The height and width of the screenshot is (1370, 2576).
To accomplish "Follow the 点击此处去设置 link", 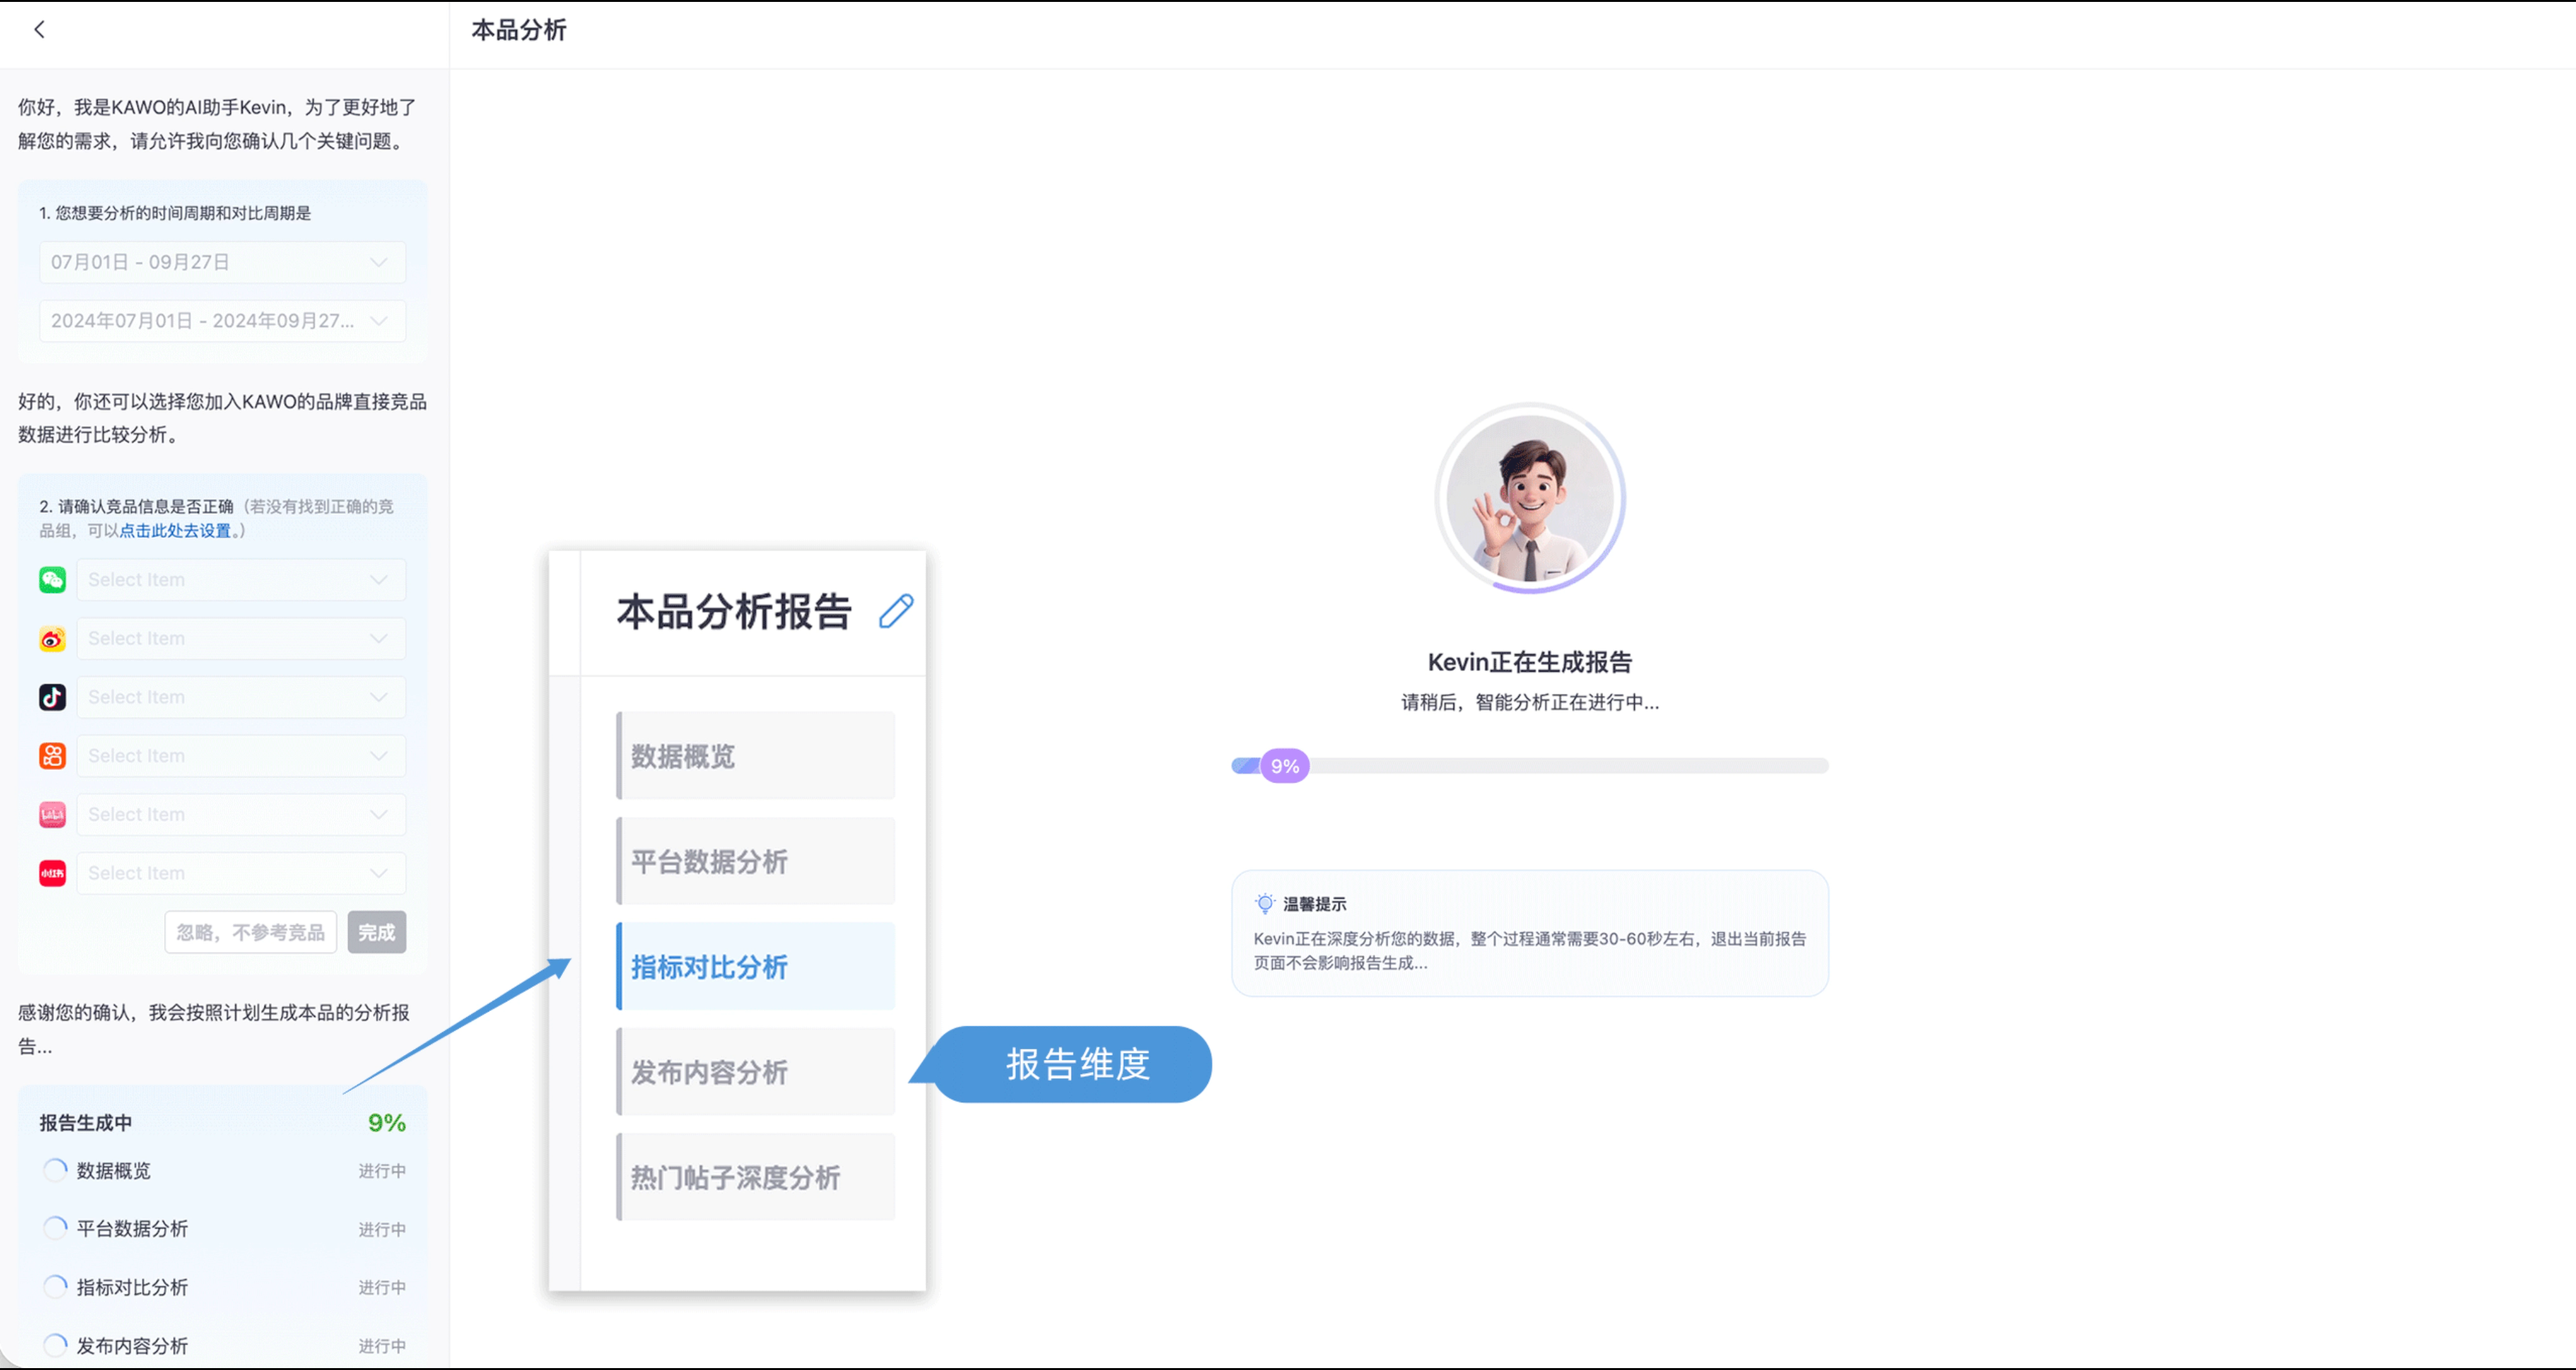I will [175, 531].
